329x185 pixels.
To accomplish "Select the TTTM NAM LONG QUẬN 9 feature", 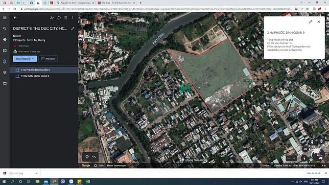I will click(44, 76).
